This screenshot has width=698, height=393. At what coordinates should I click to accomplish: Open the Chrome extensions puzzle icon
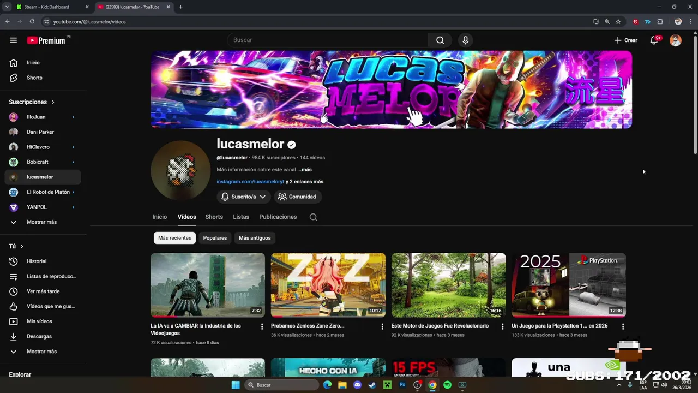(660, 22)
